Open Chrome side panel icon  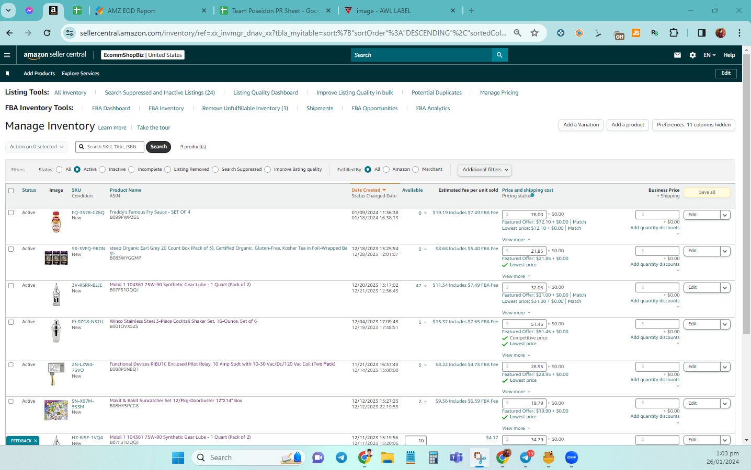point(701,33)
